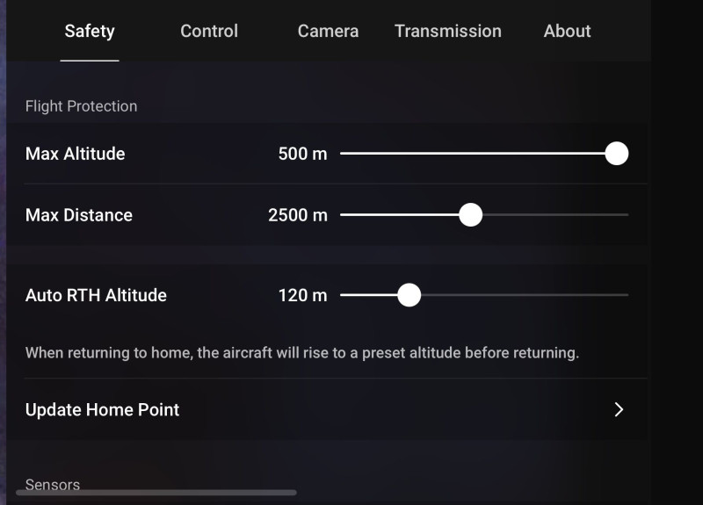Open the Control tab

pyautogui.click(x=209, y=32)
